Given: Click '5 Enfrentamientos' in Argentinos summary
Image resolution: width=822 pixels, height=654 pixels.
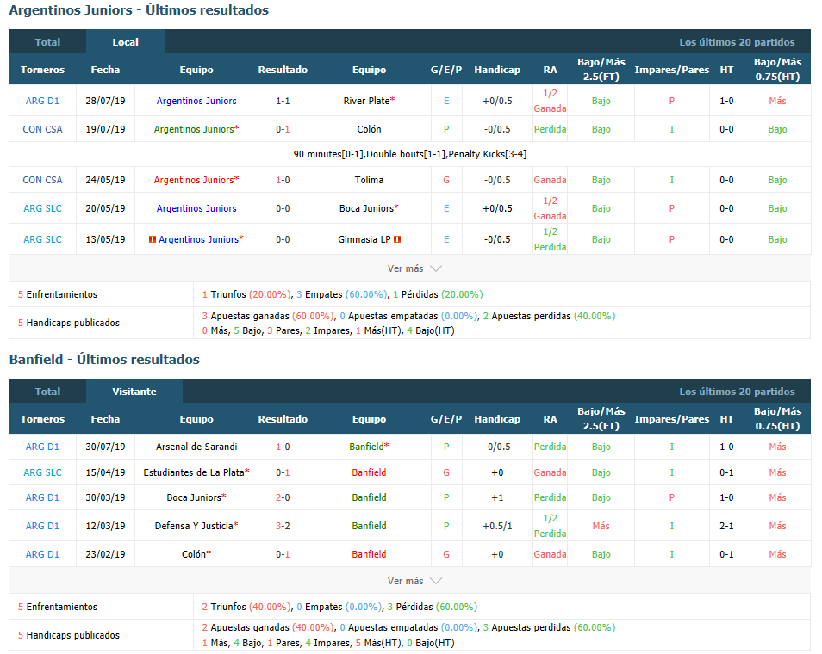Looking at the screenshot, I should click(58, 294).
